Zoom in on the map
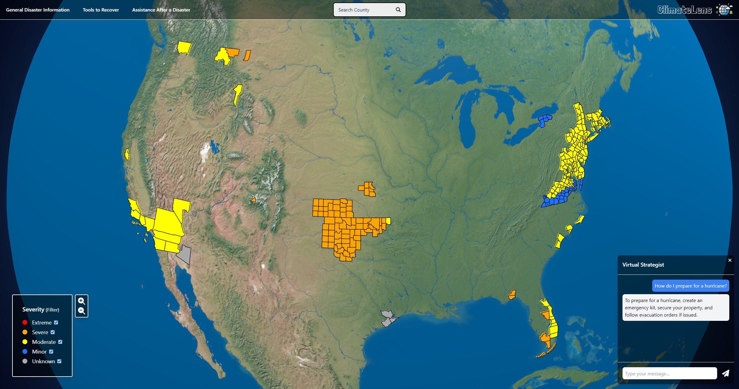 click(81, 301)
